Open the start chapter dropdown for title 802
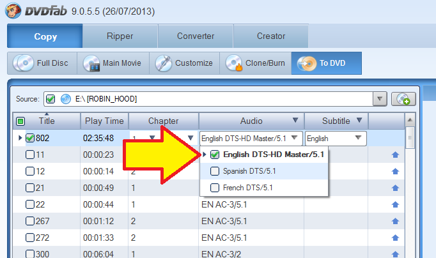 [152, 138]
